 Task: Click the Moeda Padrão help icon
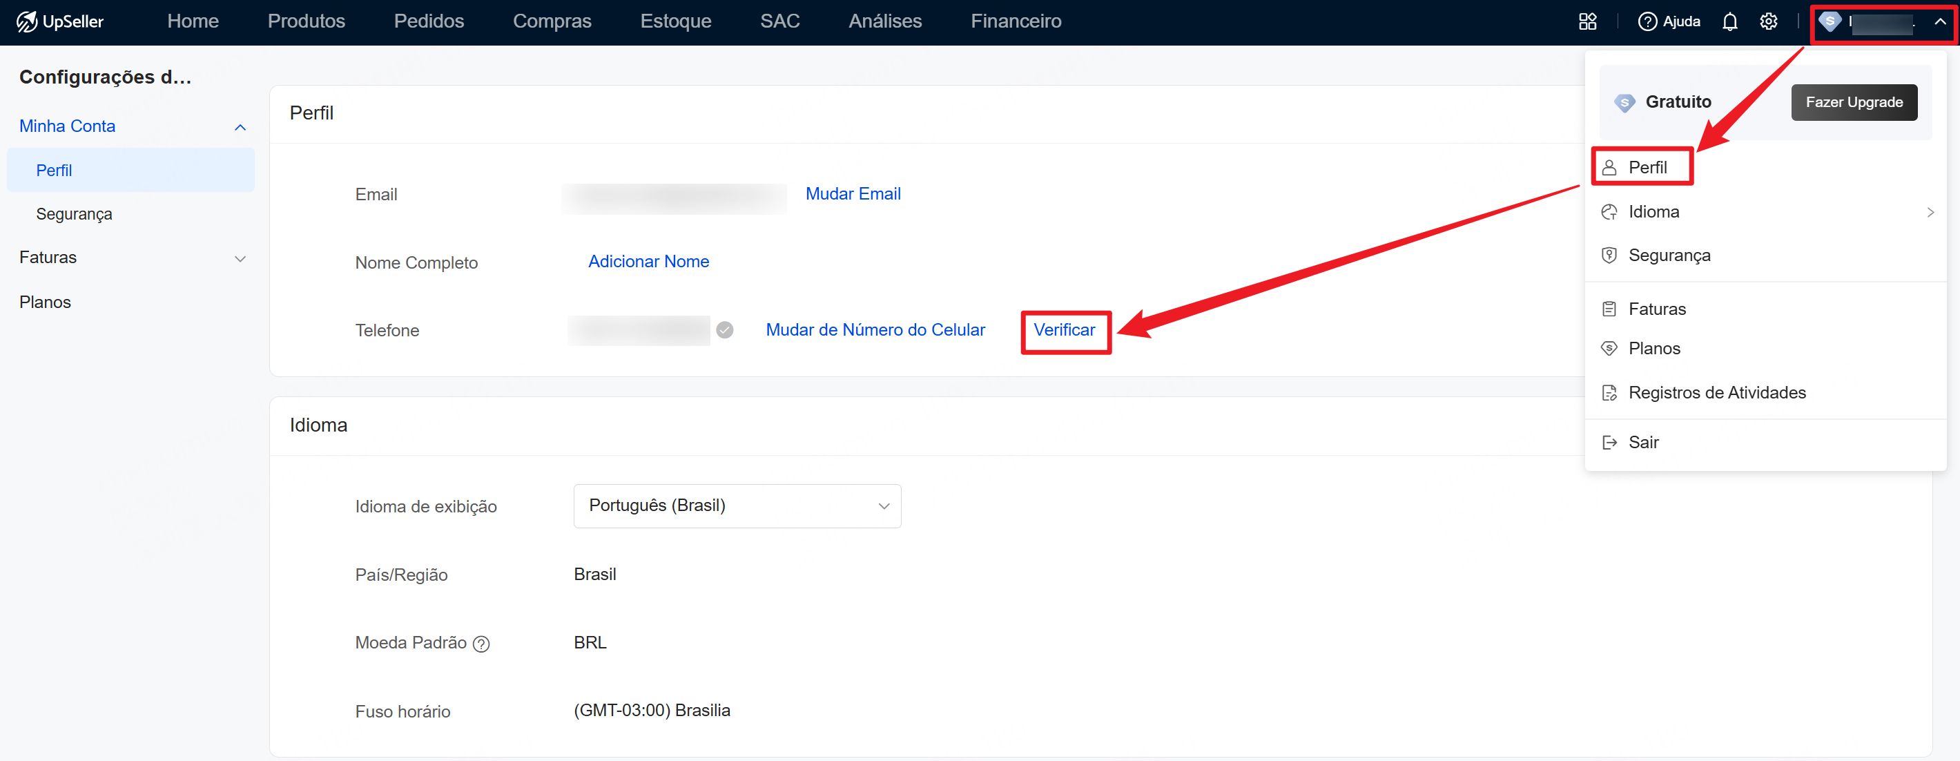[x=481, y=644]
